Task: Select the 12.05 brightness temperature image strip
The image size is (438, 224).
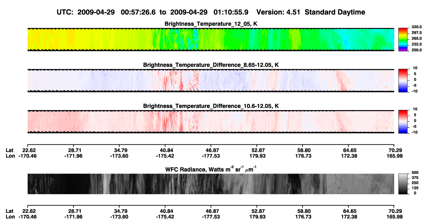Action: click(x=211, y=40)
